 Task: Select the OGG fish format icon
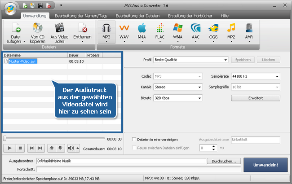pos(213,28)
